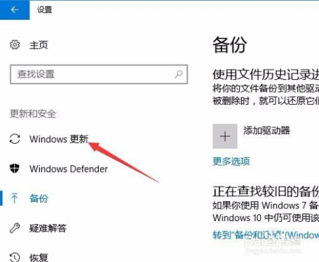Open the Home gear icon

pos(15,45)
